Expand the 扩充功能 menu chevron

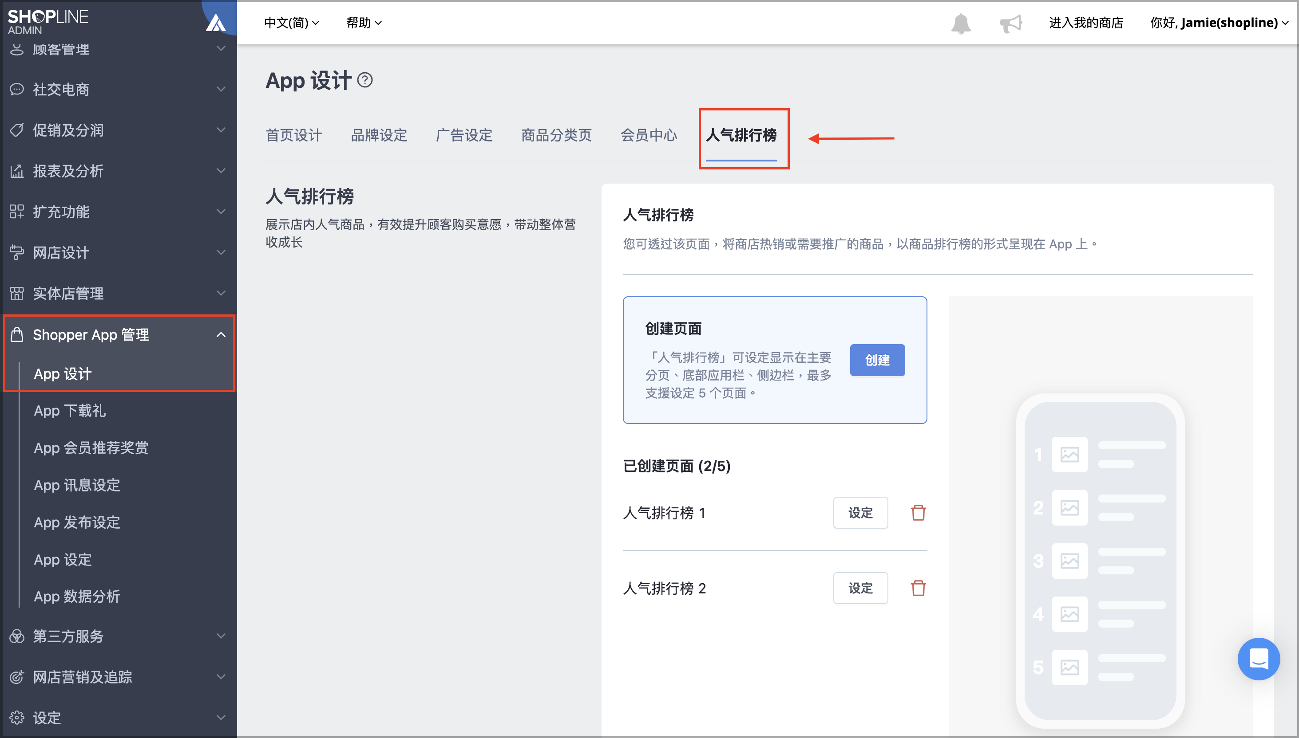coord(221,212)
